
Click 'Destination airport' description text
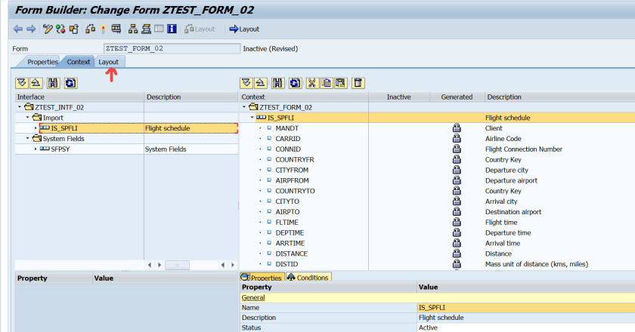(513, 212)
